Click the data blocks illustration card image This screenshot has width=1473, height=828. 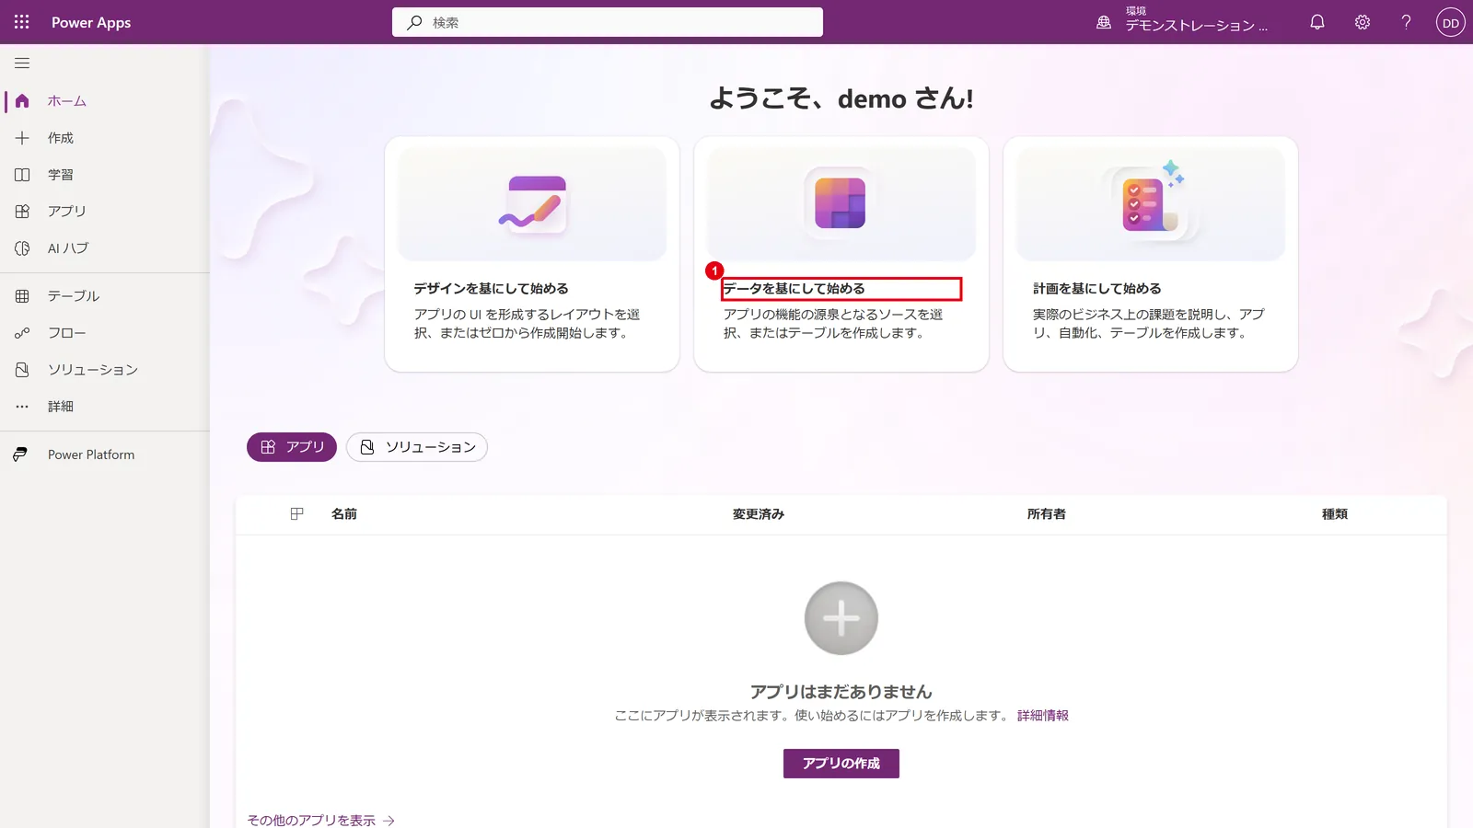[x=841, y=203]
